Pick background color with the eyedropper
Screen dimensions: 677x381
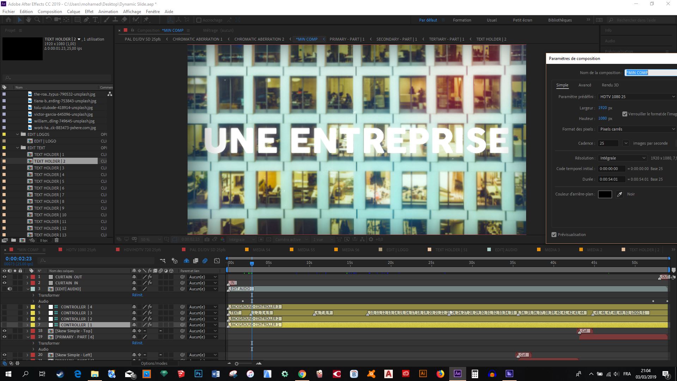620,194
